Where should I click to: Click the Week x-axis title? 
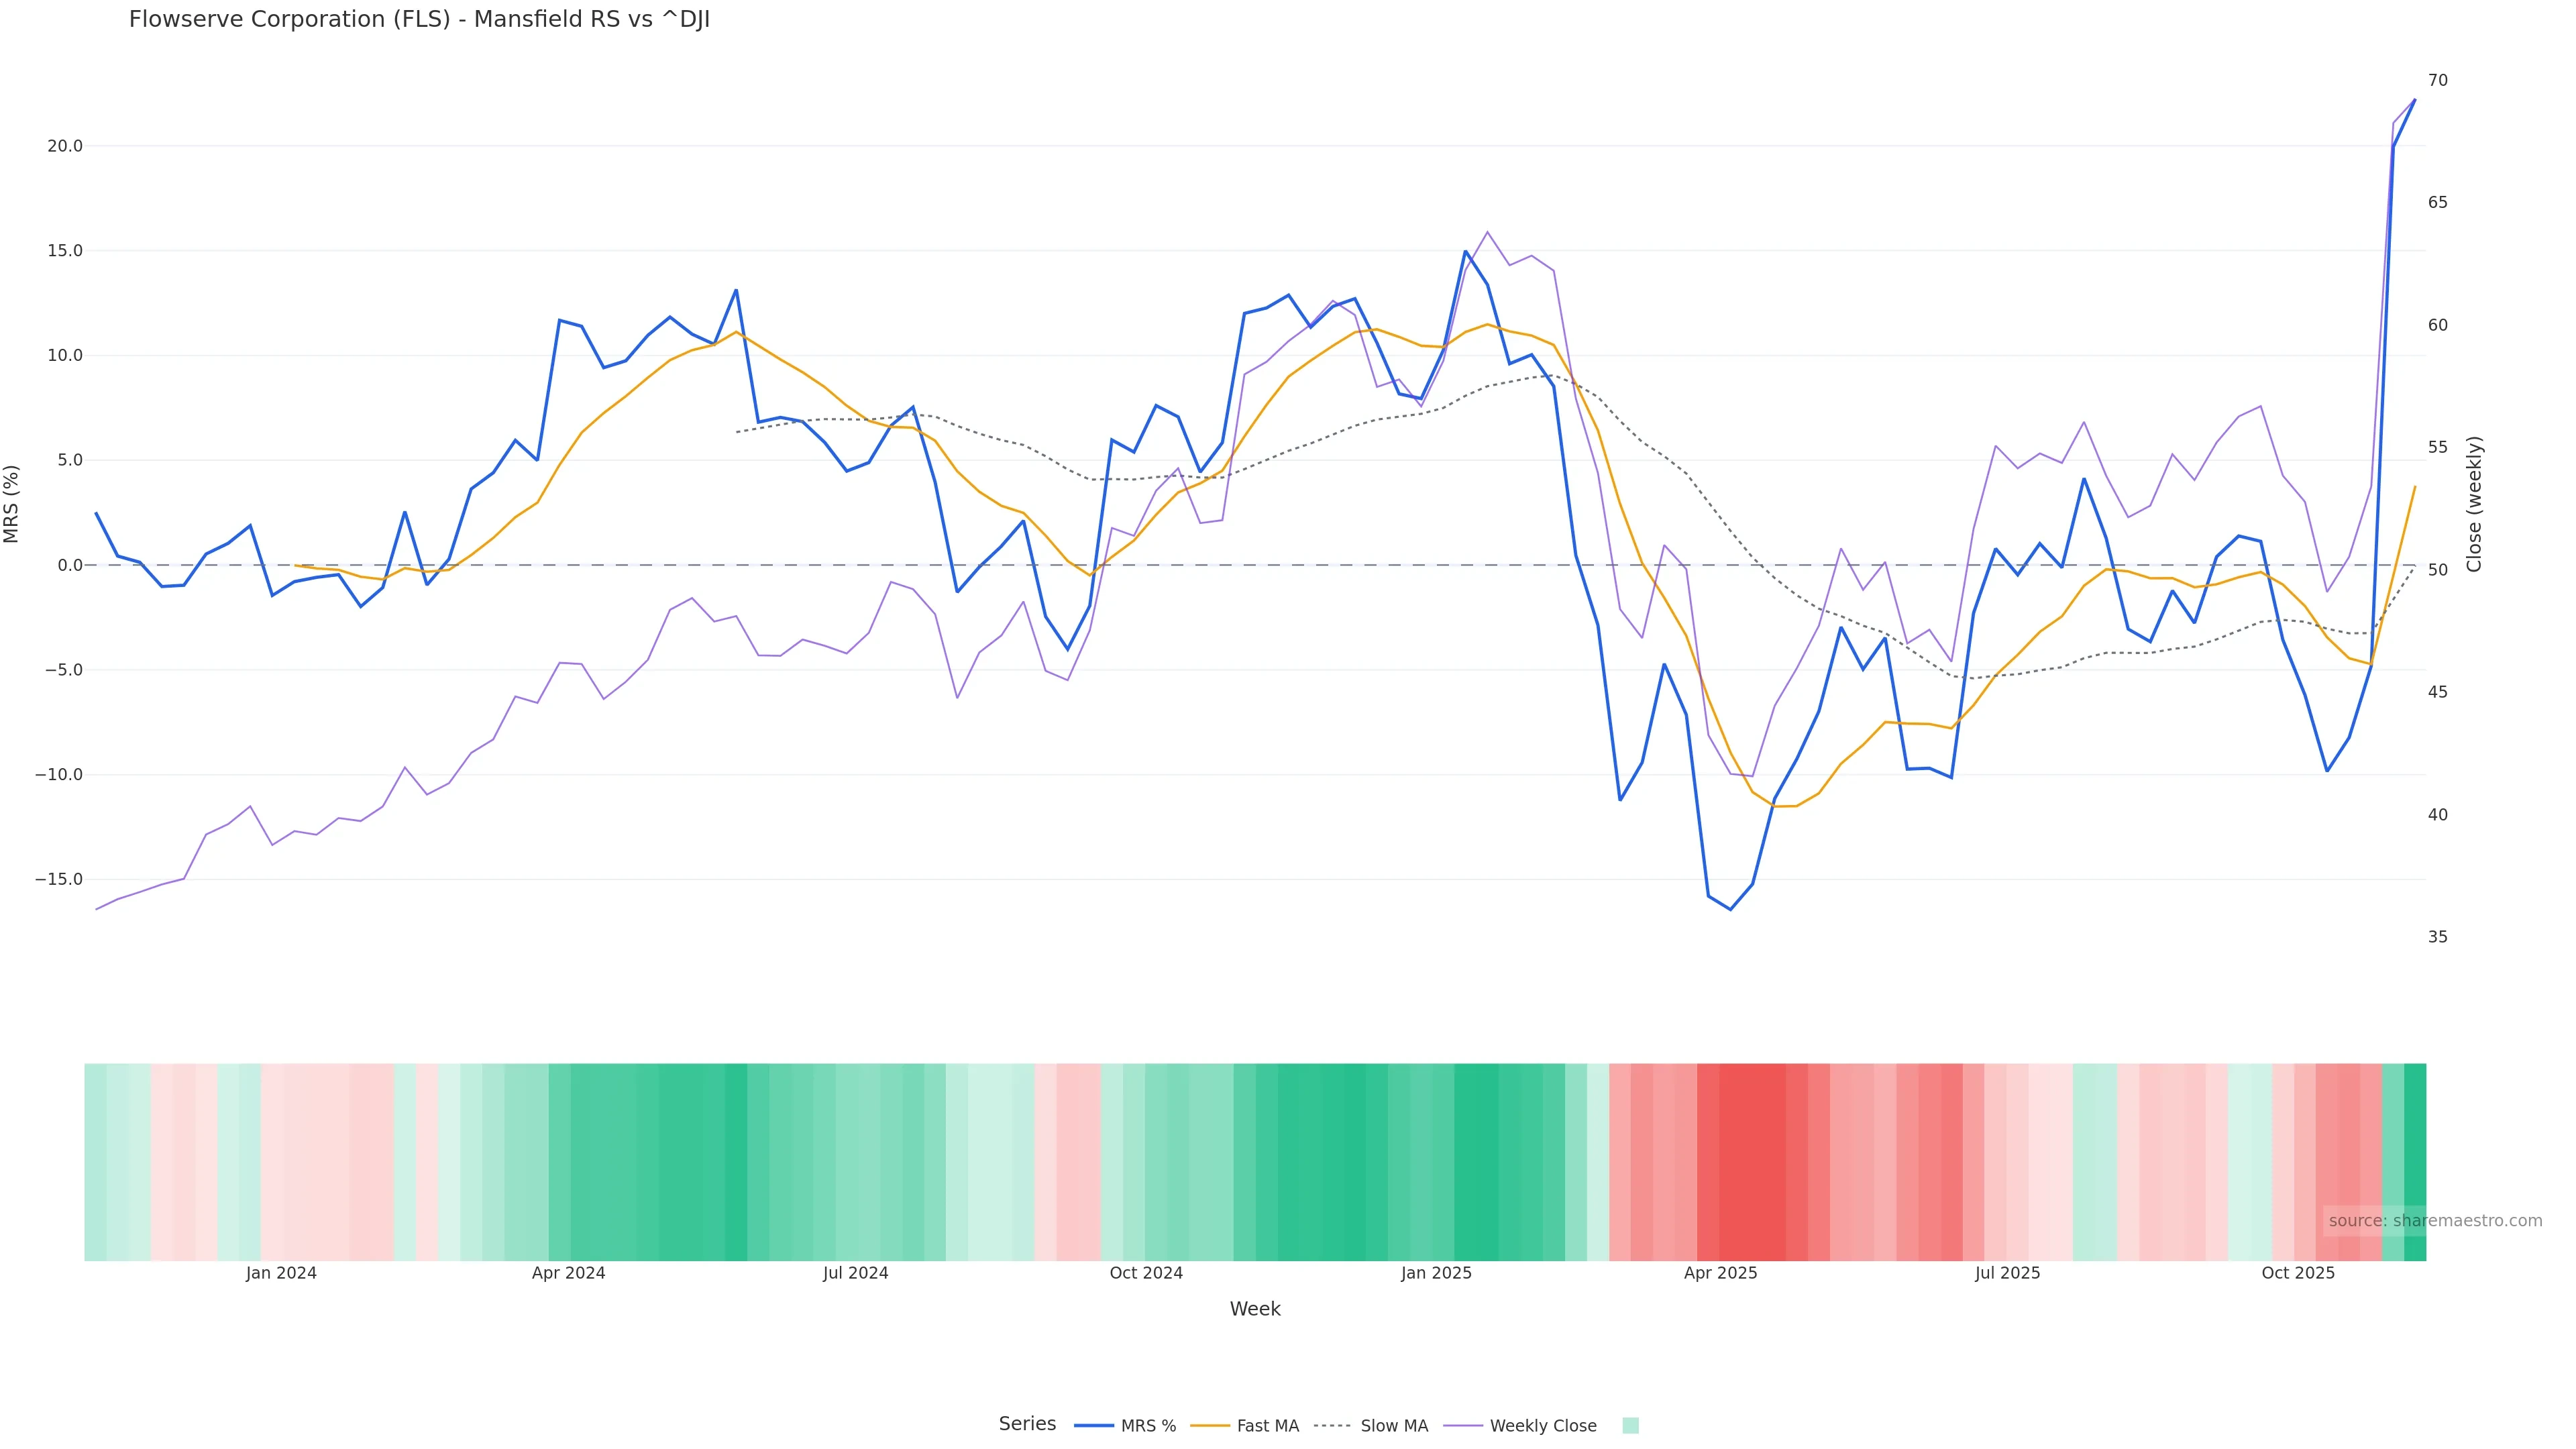click(1254, 1309)
